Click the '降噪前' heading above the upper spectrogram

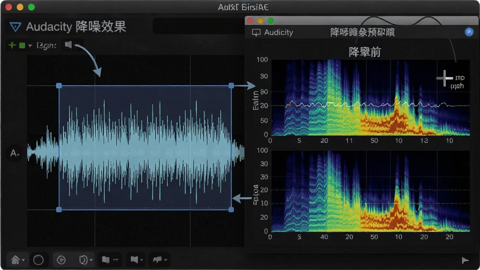[x=365, y=52]
